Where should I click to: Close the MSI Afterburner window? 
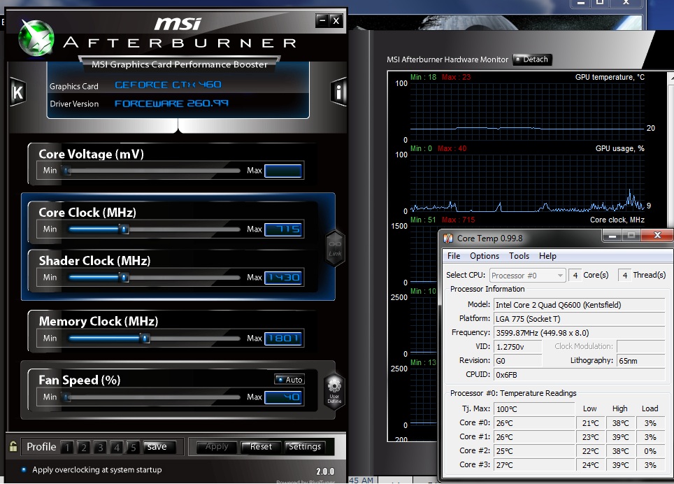click(x=336, y=20)
